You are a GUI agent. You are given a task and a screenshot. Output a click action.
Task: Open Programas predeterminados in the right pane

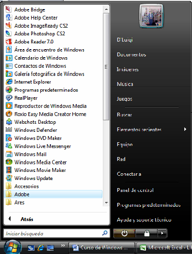148,205
